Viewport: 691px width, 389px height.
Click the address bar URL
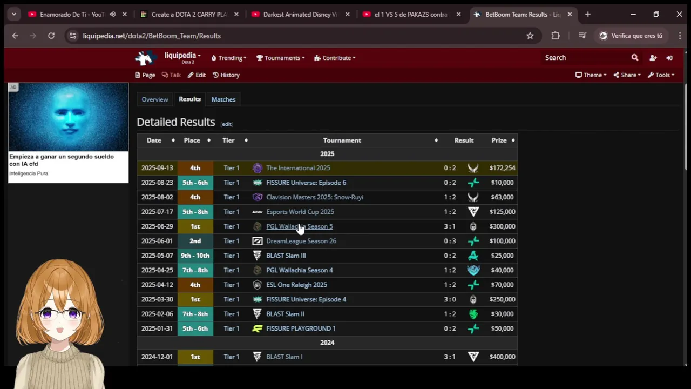click(152, 36)
